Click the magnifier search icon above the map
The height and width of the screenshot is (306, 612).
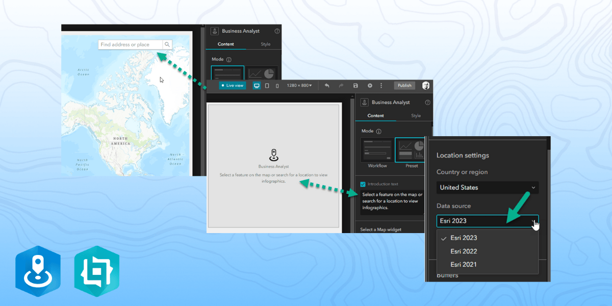(167, 45)
